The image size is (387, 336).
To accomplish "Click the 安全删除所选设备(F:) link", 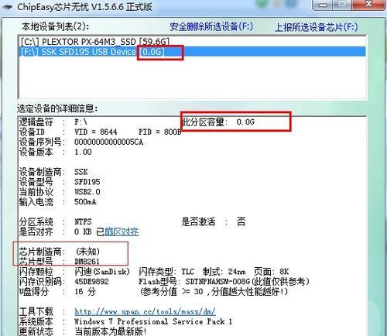I will pos(211,26).
